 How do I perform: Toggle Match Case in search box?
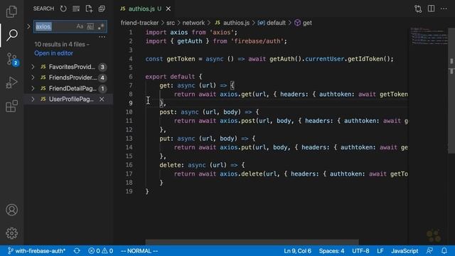(80, 26)
